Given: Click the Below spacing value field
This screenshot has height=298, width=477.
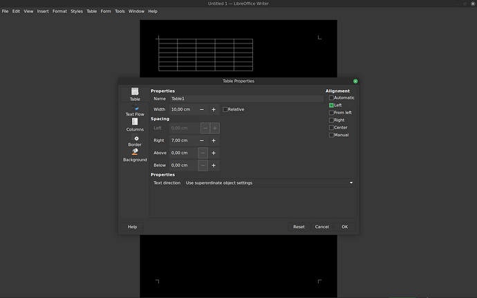Looking at the screenshot, I should [x=183, y=165].
